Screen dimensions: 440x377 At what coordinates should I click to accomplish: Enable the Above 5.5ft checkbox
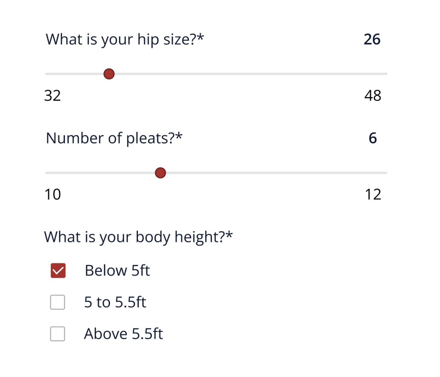point(58,334)
